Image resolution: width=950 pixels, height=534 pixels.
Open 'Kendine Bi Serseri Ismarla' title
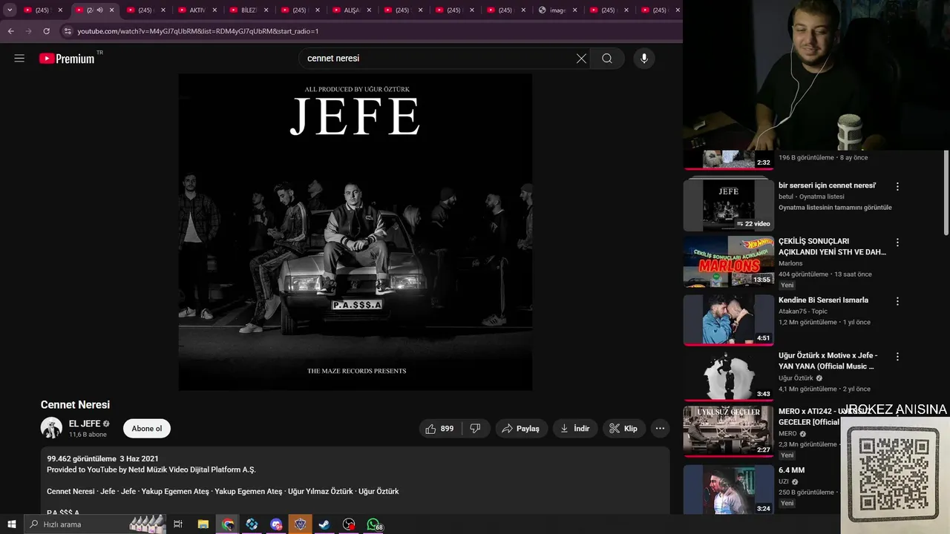pos(823,300)
